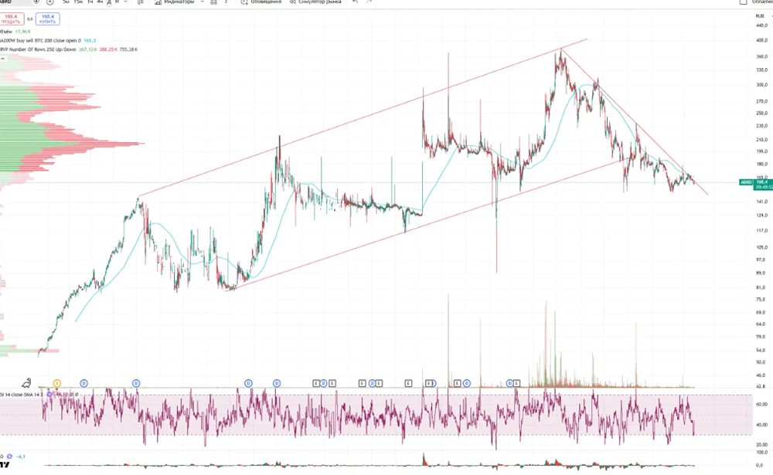Undo the last chart action
The height and width of the screenshot is (475, 773).
[x=355, y=2]
